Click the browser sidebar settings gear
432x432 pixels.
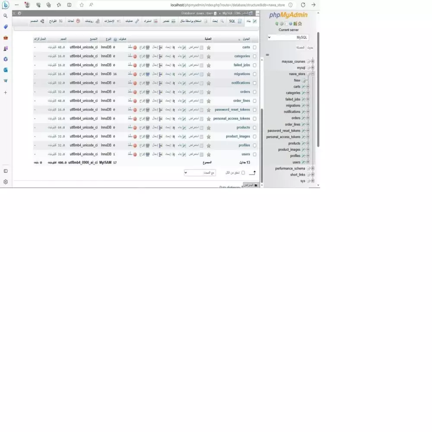tap(6, 182)
